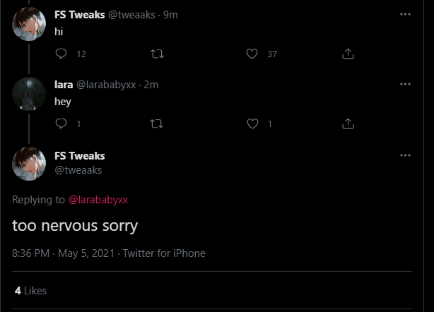This screenshot has width=434, height=312.
Task: Open the "too nervous sorry" tweet text
Action: point(75,226)
